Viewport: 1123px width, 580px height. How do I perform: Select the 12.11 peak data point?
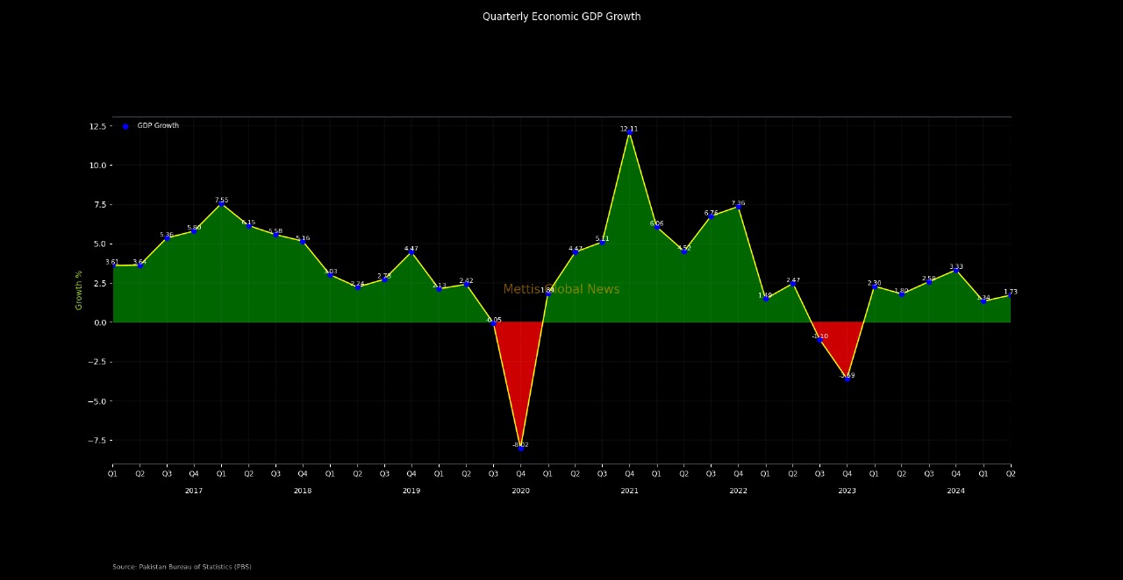click(x=629, y=132)
